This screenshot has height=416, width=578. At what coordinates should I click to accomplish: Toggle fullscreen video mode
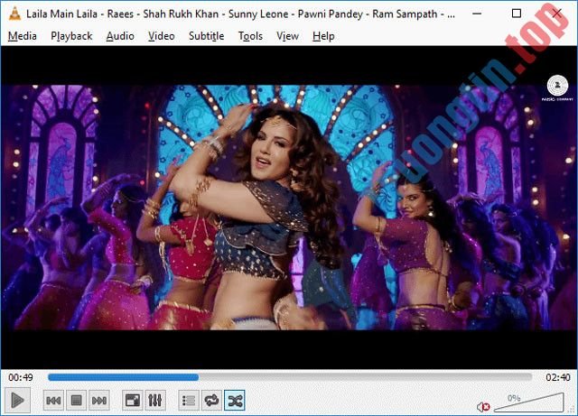[133, 400]
